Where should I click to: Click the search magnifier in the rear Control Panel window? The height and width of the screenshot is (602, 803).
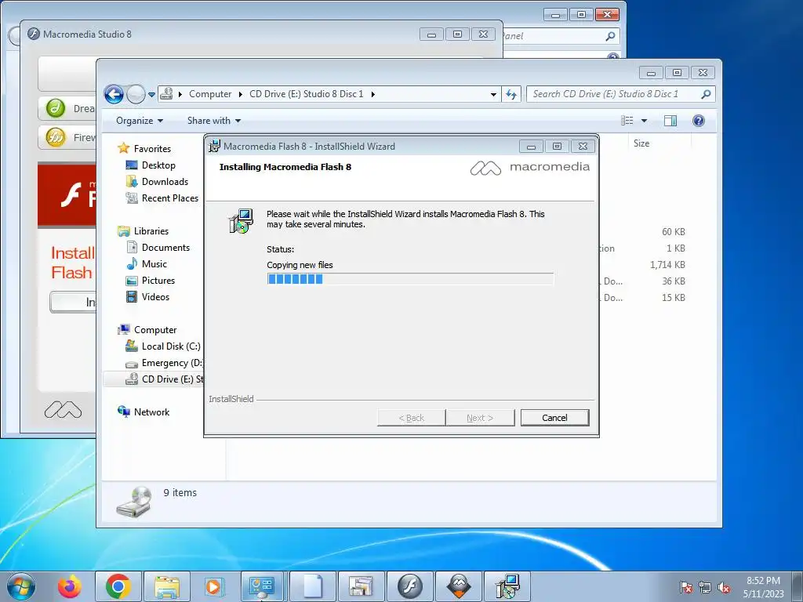(610, 36)
